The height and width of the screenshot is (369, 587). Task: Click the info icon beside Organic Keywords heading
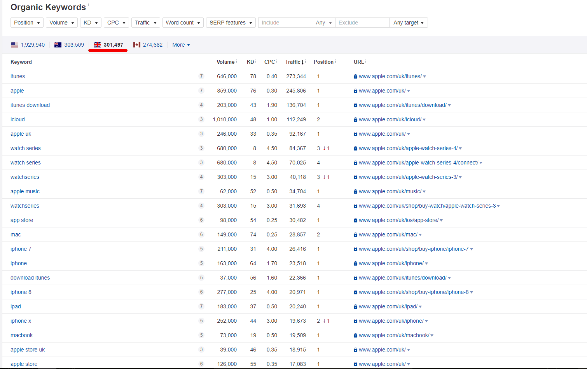click(x=88, y=4)
